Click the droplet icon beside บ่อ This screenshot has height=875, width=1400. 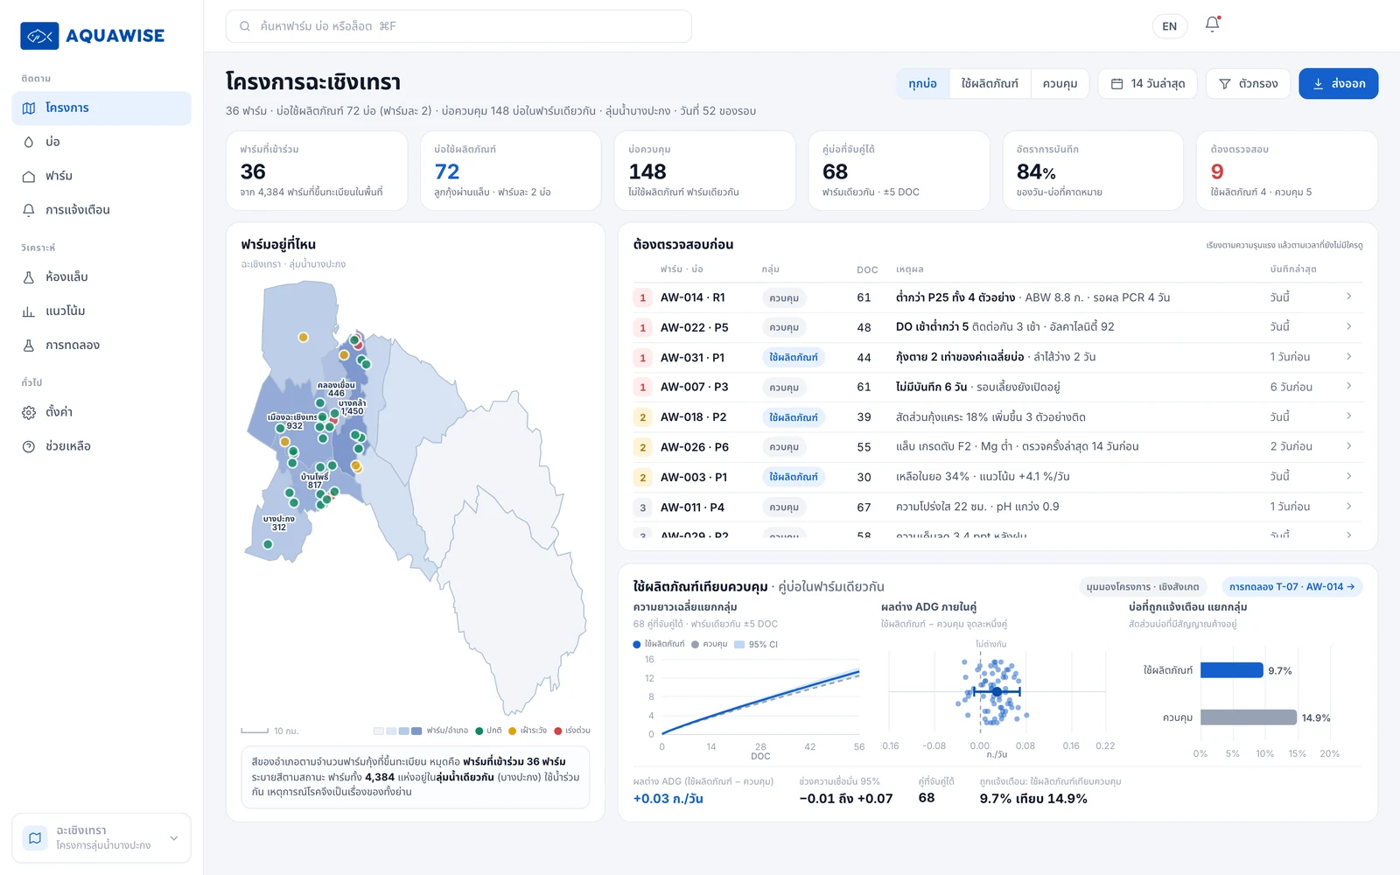coord(29,142)
